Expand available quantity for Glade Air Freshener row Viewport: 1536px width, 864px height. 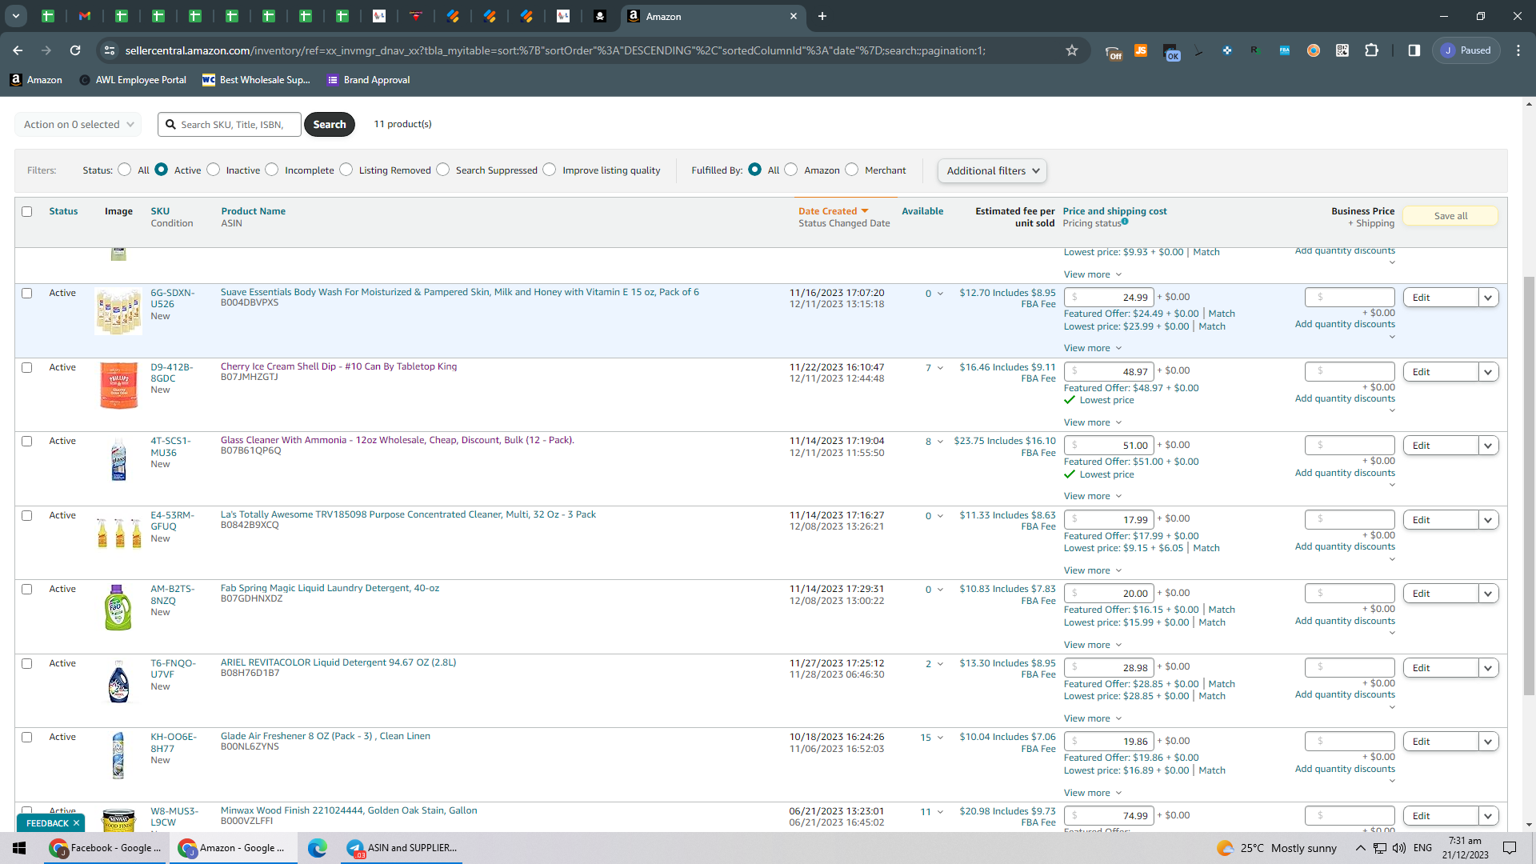[940, 738]
